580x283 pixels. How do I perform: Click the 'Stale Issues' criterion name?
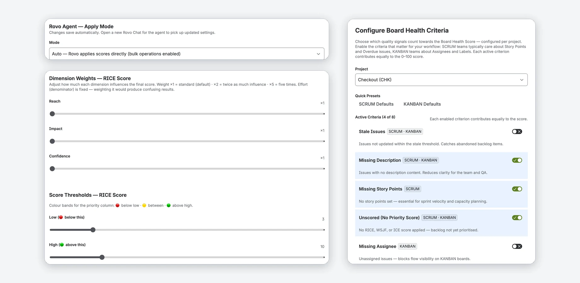coord(372,131)
